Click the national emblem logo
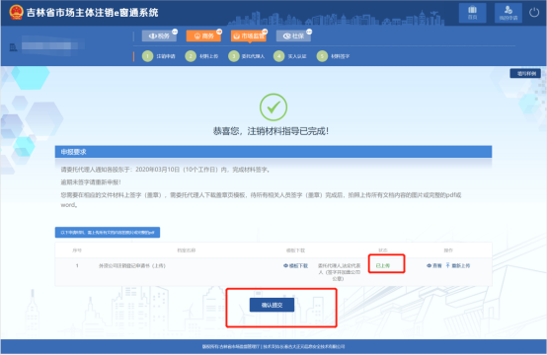The image size is (547, 355). [16, 12]
